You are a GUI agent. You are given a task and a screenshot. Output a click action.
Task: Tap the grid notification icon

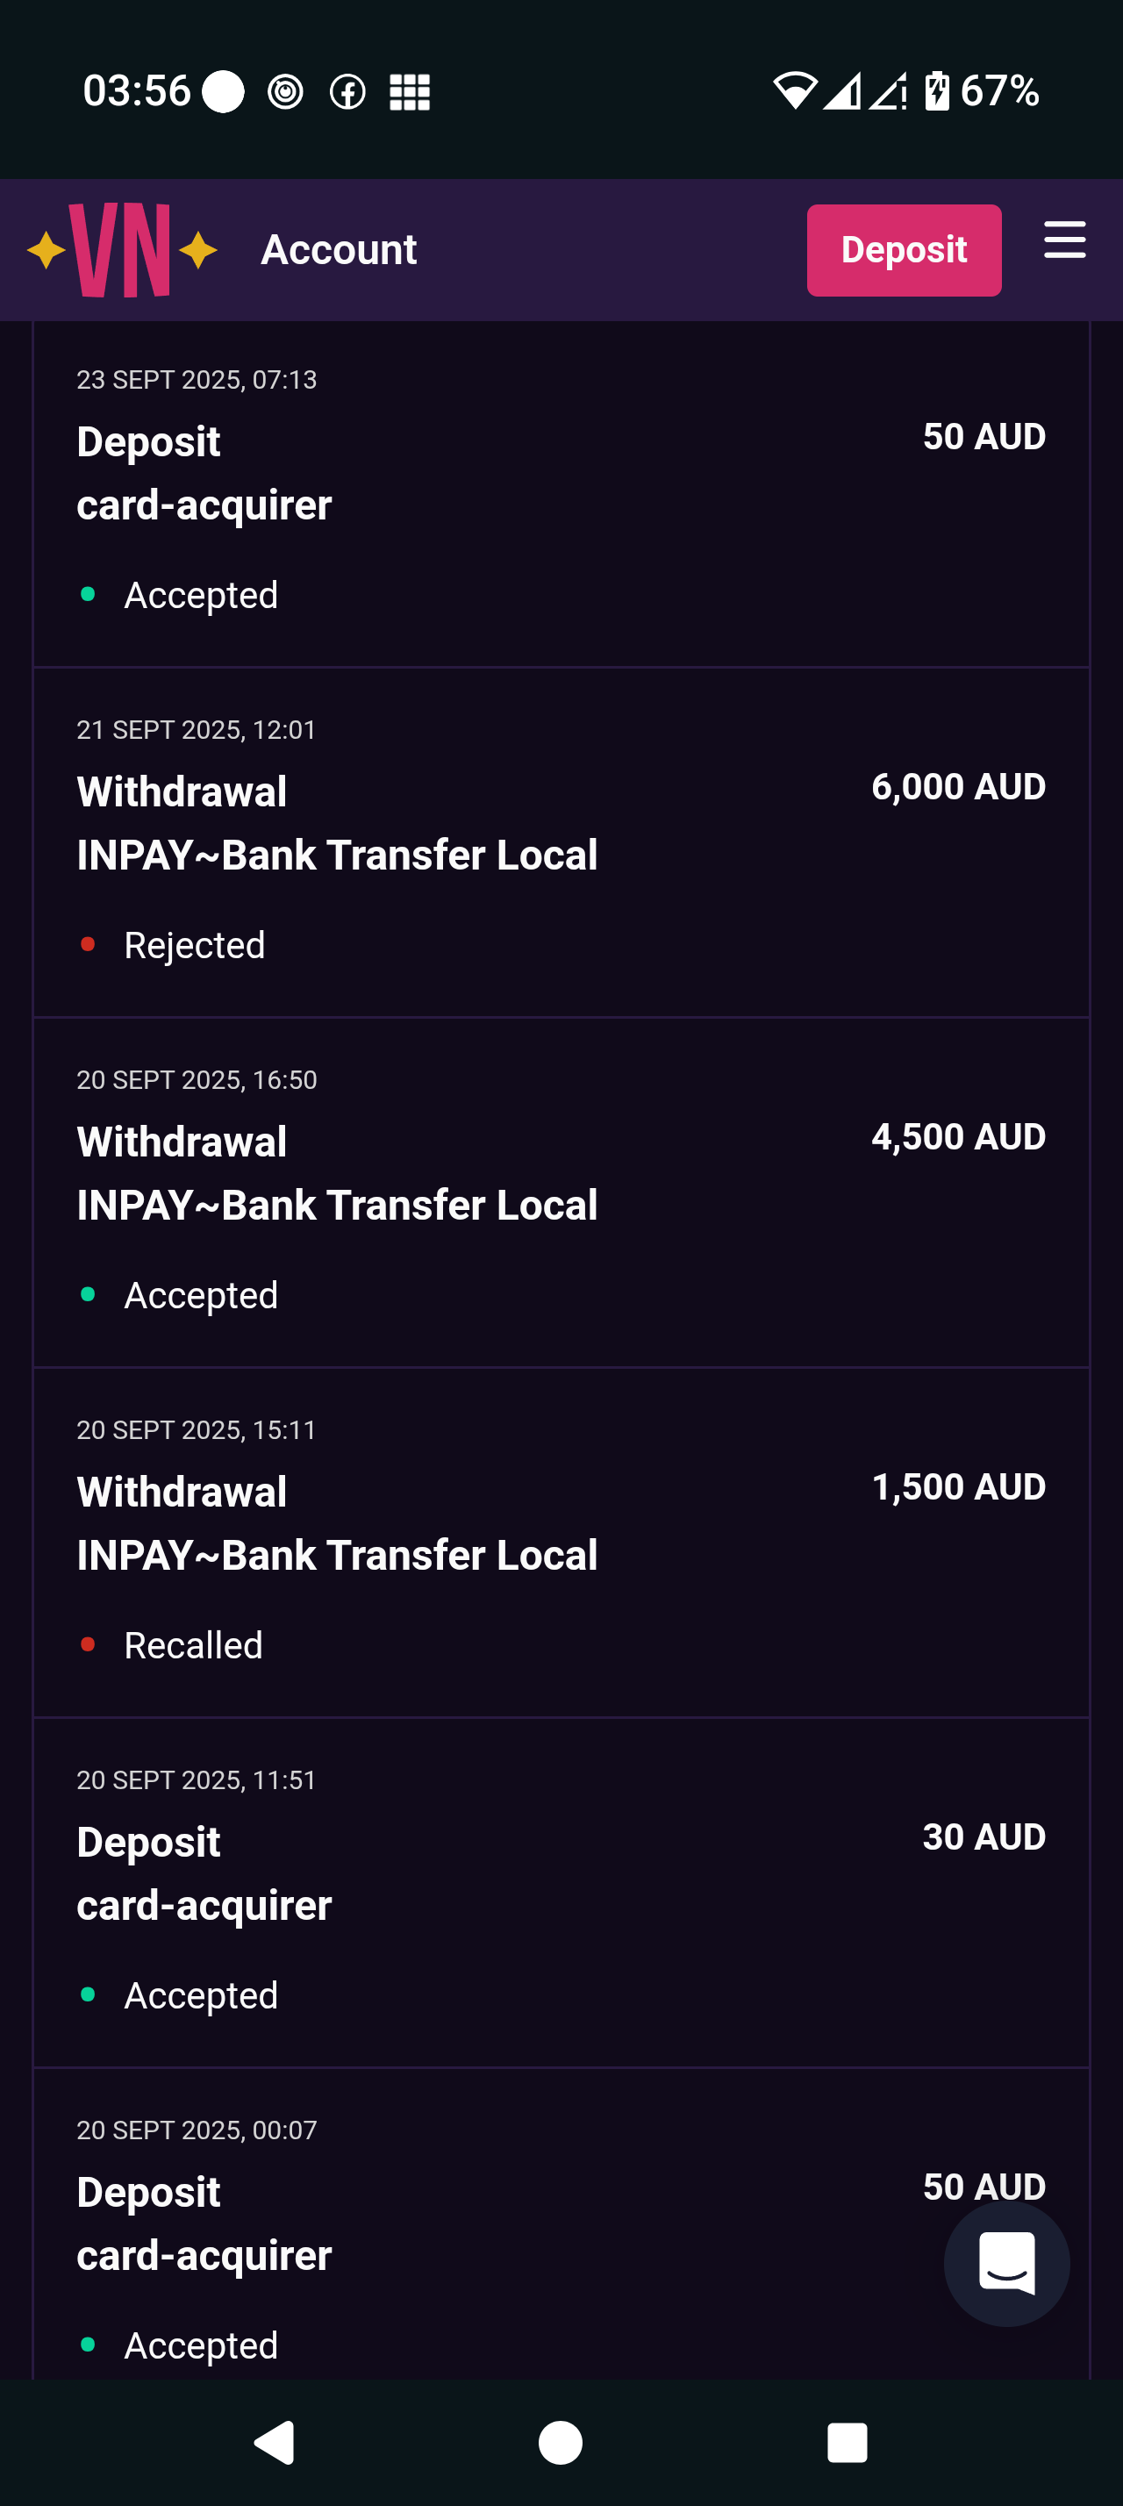[410, 92]
